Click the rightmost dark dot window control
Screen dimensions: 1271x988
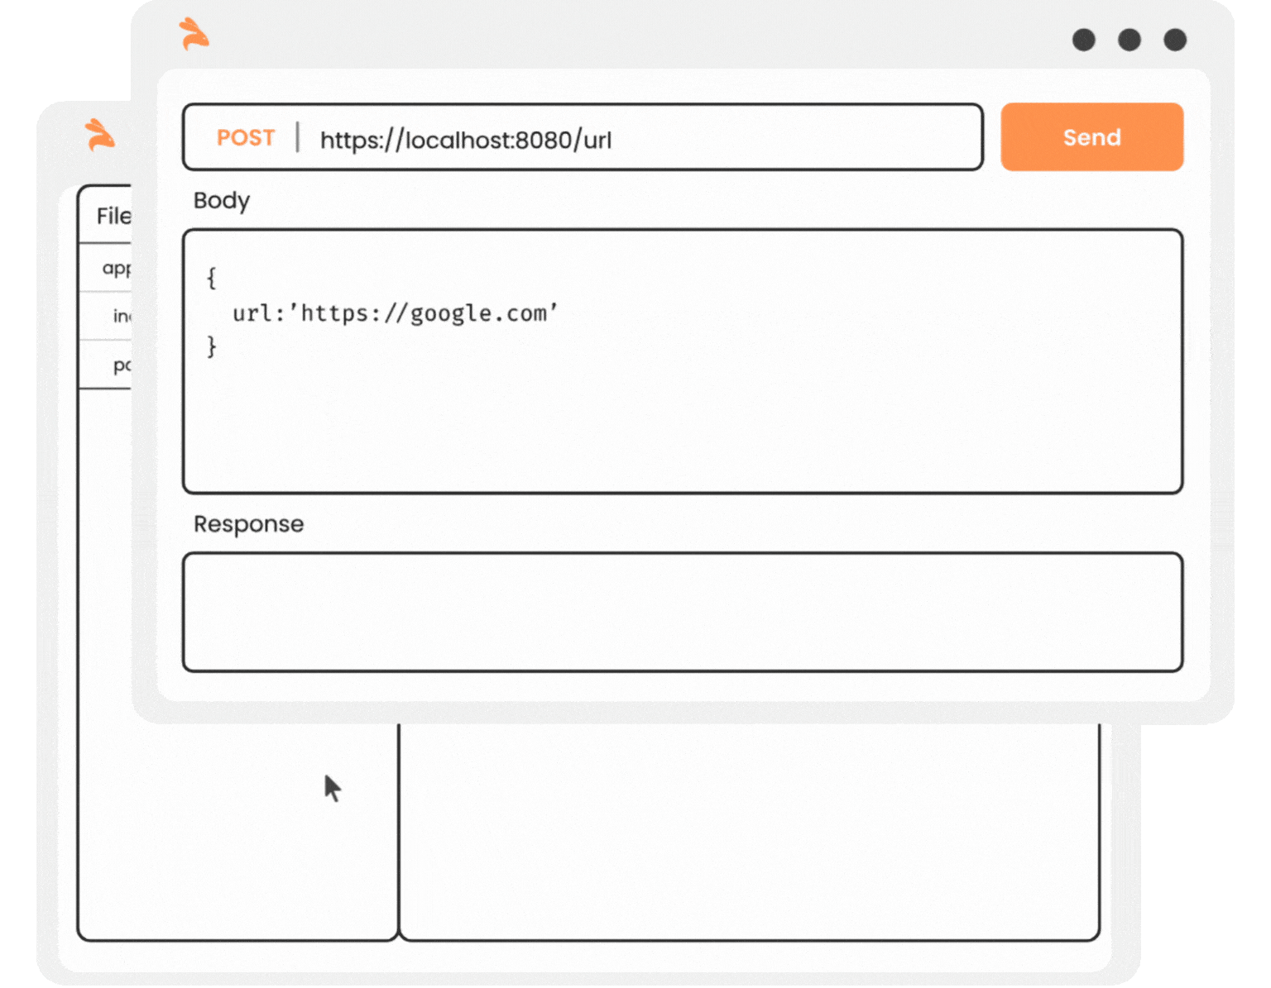click(x=1174, y=40)
